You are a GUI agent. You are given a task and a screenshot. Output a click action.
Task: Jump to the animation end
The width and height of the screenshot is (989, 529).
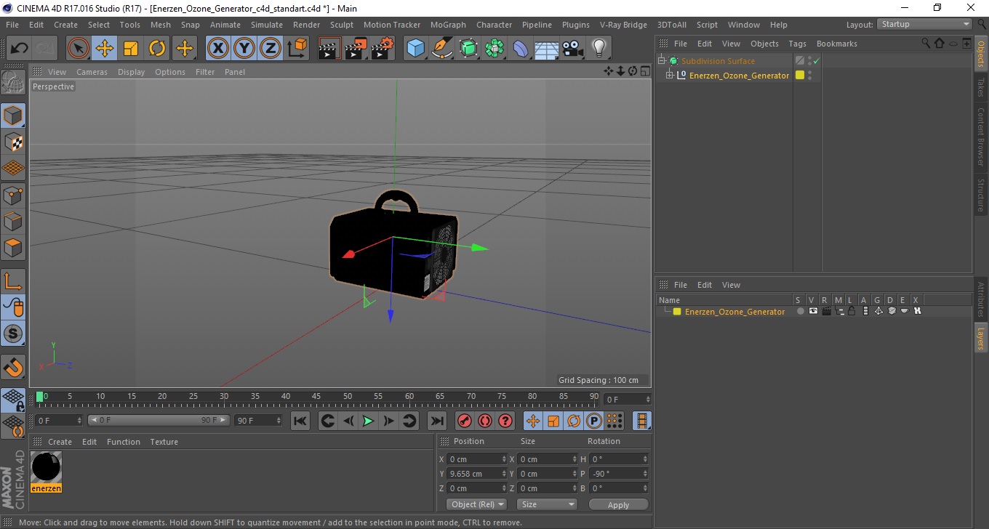click(436, 421)
